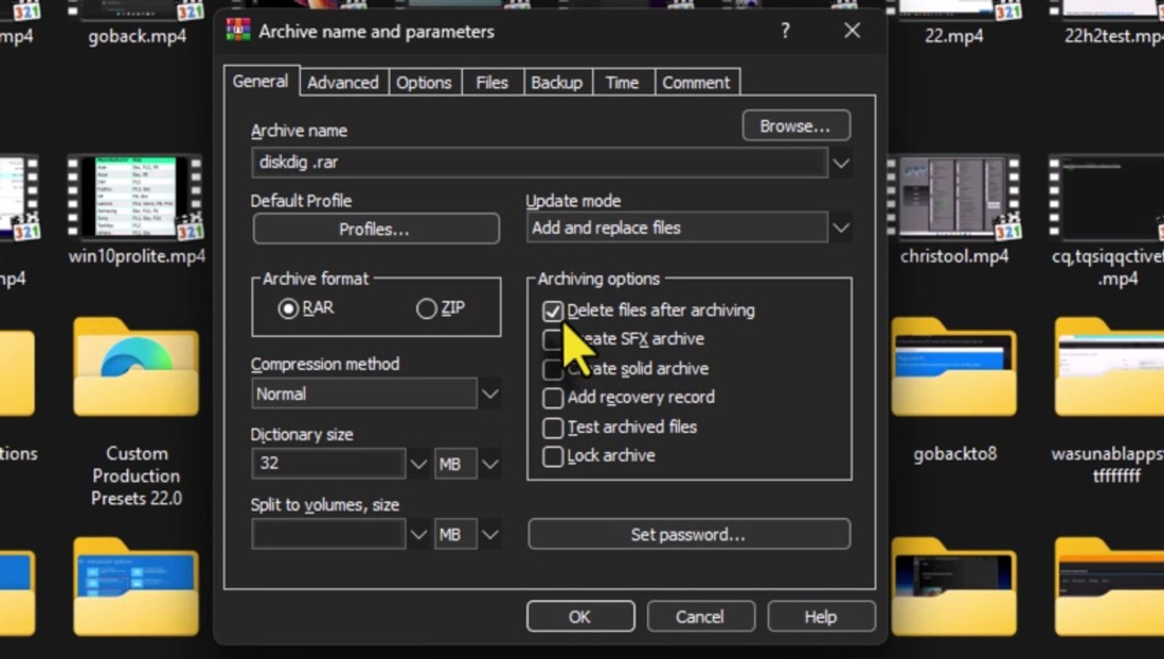Expand the Dictionary size value dropdown arrow
The width and height of the screenshot is (1164, 659).
coord(418,463)
